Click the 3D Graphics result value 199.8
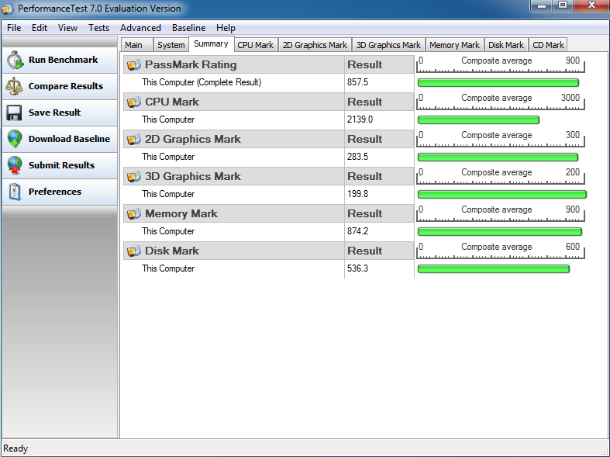Image resolution: width=610 pixels, height=457 pixels. click(357, 194)
